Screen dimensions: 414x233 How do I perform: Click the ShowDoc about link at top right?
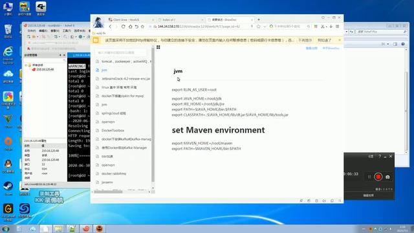331,49
